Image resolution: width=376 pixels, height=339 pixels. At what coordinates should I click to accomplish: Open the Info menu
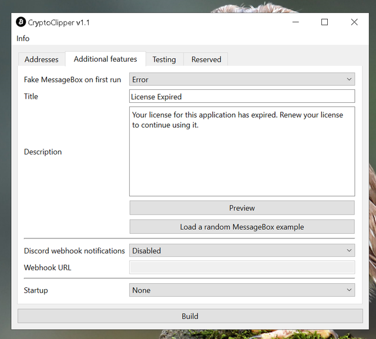click(x=23, y=38)
